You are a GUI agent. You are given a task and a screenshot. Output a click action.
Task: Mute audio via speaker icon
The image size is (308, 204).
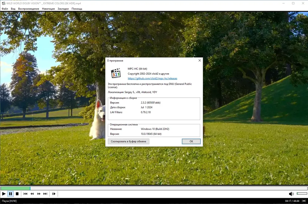291,194
